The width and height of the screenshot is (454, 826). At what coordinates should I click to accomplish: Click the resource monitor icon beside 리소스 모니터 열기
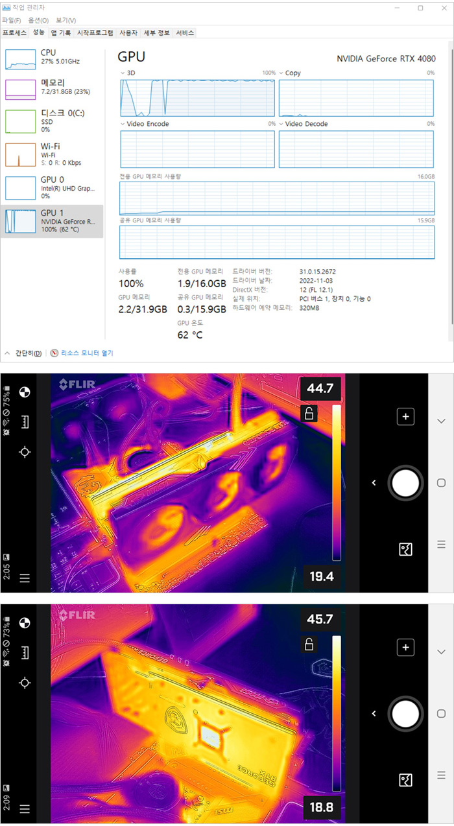click(54, 353)
